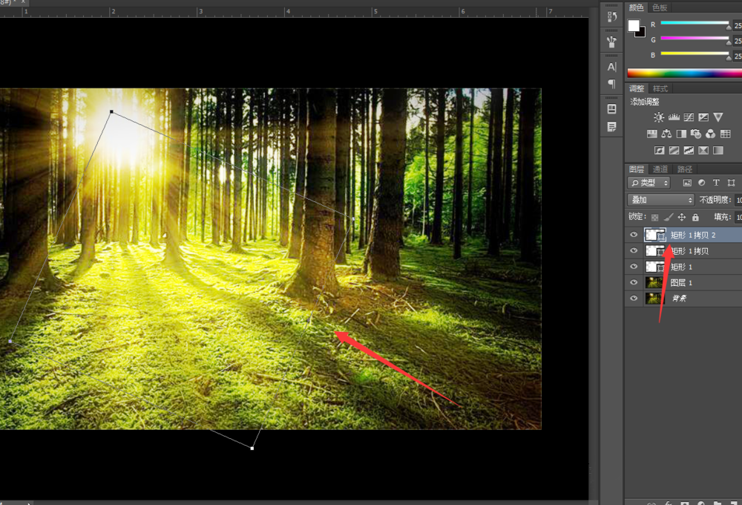Image resolution: width=742 pixels, height=505 pixels.
Task: Open the Brush Presets panel icon
Action: 611,42
